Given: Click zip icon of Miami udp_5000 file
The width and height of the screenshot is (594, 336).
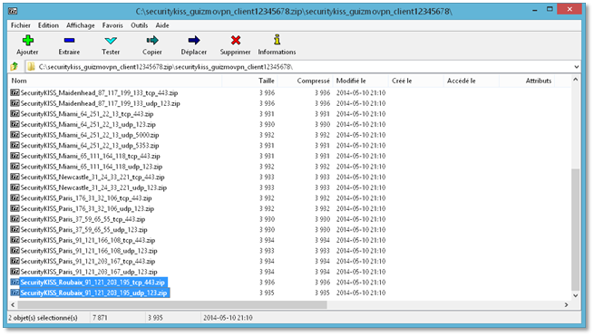Looking at the screenshot, I should pyautogui.click(x=15, y=135).
